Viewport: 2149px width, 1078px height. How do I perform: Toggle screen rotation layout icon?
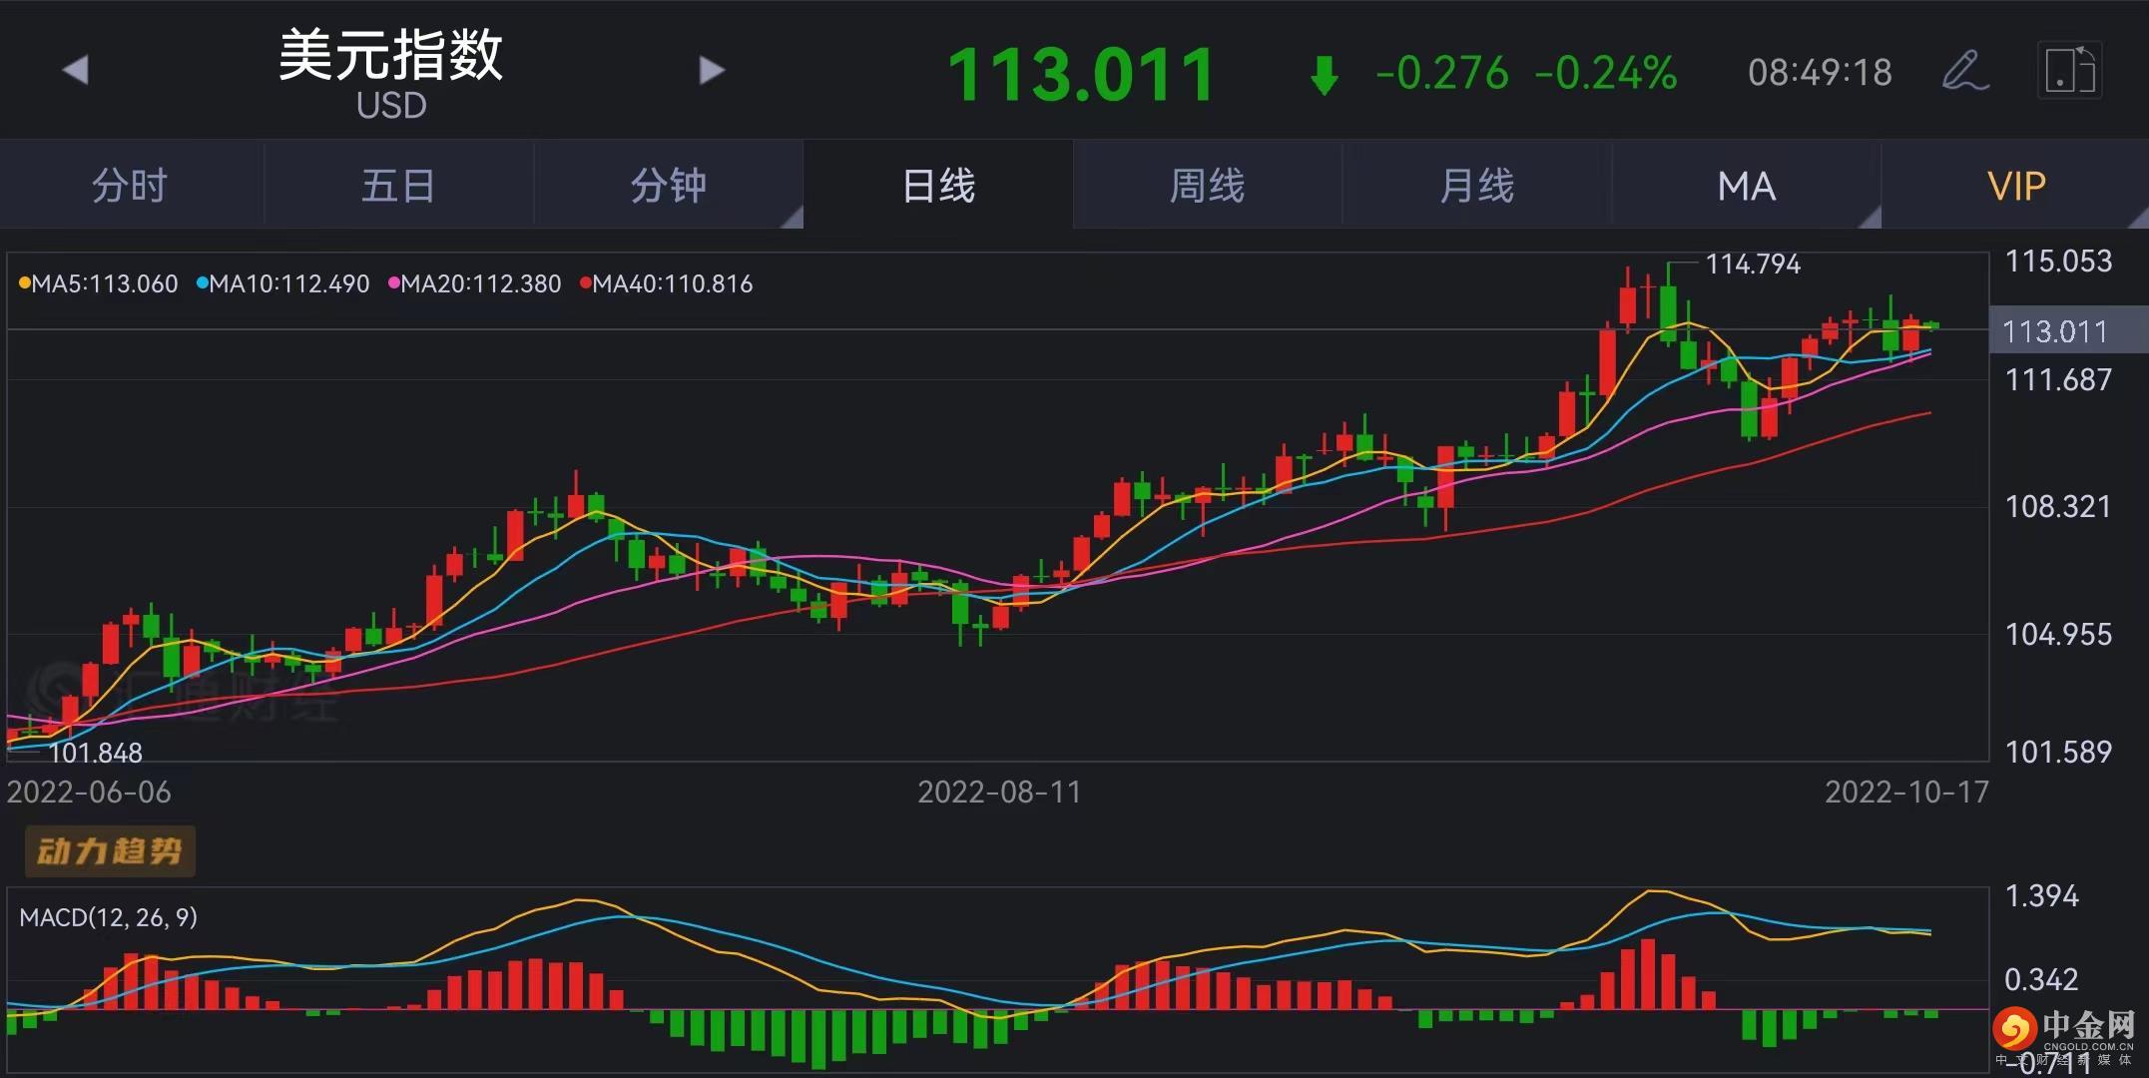[2069, 70]
